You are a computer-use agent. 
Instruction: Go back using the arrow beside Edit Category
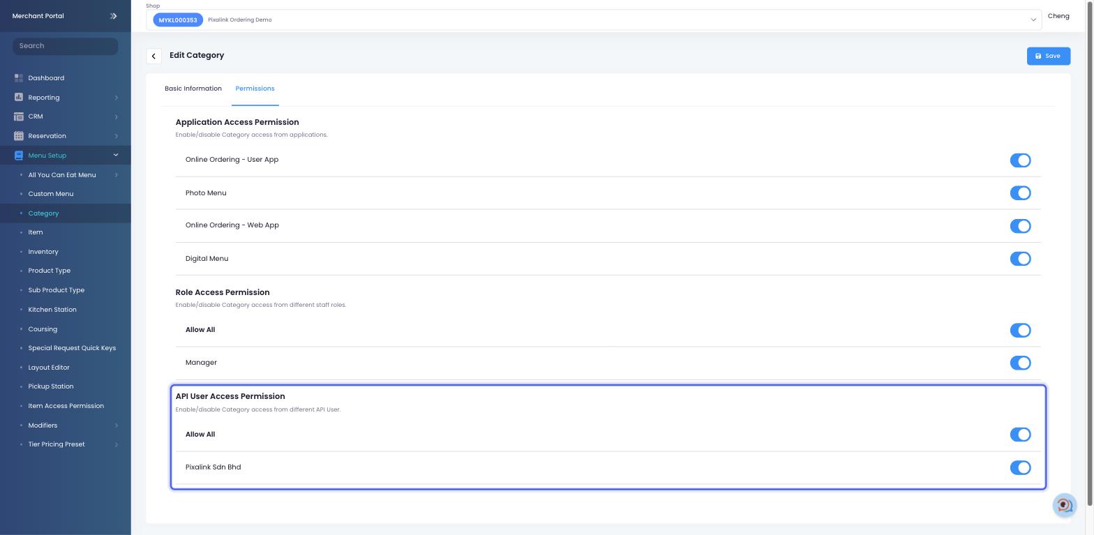(x=153, y=56)
